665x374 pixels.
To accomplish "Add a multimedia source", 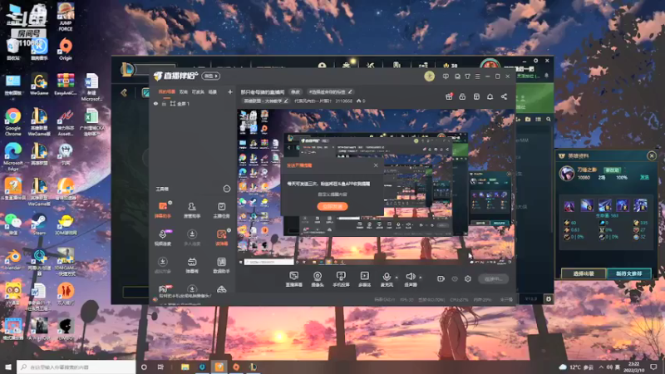I will [x=364, y=279].
